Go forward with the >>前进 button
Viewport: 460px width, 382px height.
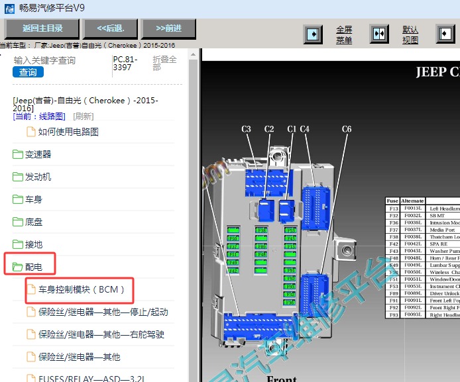click(168, 28)
